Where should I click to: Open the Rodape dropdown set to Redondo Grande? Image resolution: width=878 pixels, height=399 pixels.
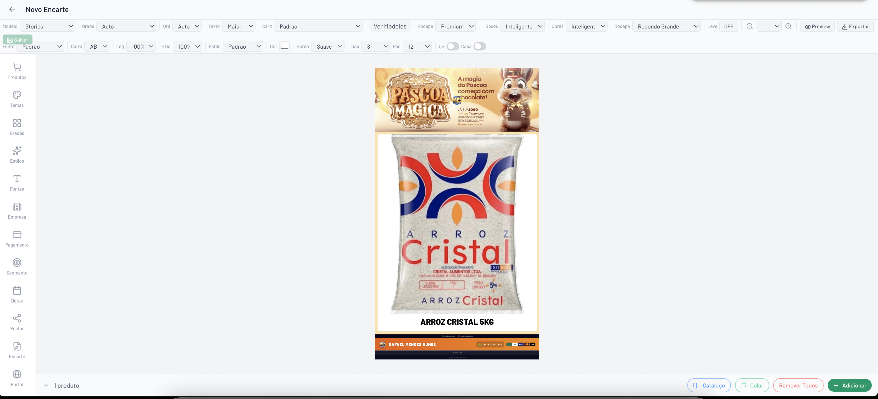pyautogui.click(x=666, y=26)
